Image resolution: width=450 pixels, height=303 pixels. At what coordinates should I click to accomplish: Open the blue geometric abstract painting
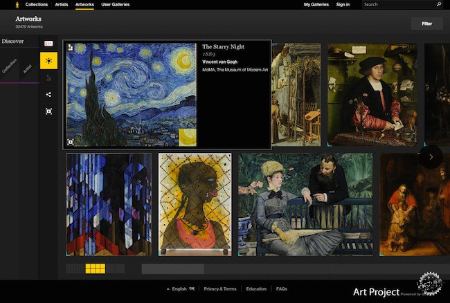click(109, 204)
